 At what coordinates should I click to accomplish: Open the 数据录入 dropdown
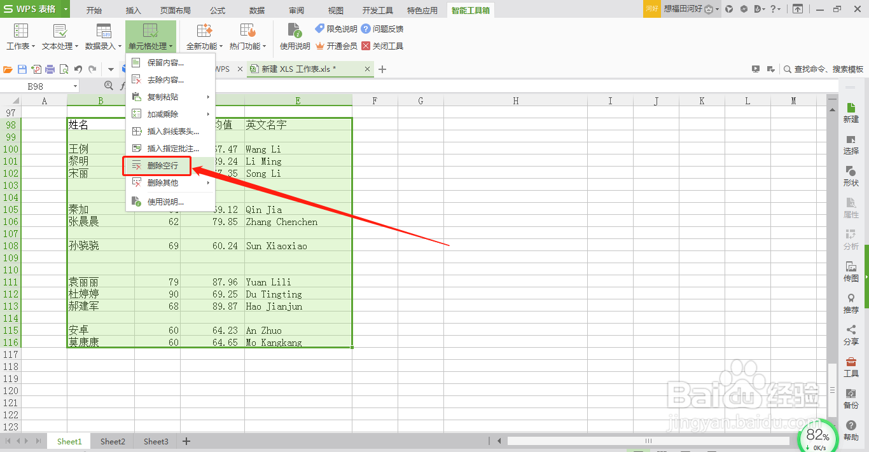[x=104, y=37]
